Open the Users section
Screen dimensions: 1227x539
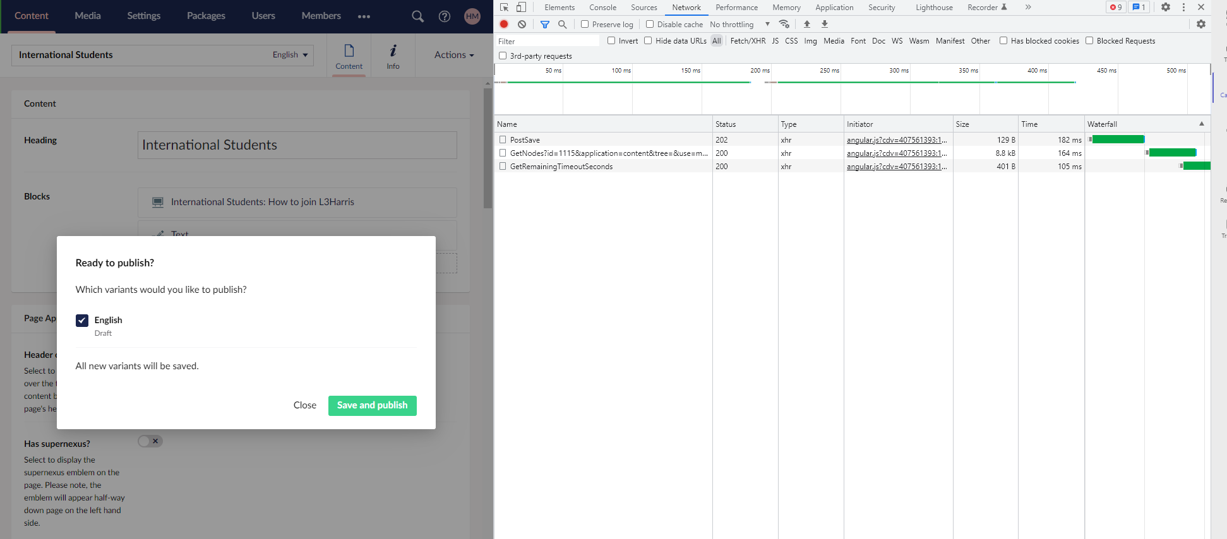point(263,16)
